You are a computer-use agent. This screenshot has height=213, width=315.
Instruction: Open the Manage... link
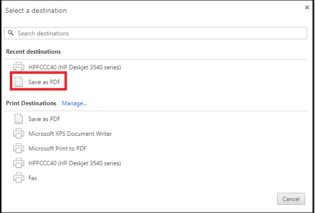tap(74, 103)
